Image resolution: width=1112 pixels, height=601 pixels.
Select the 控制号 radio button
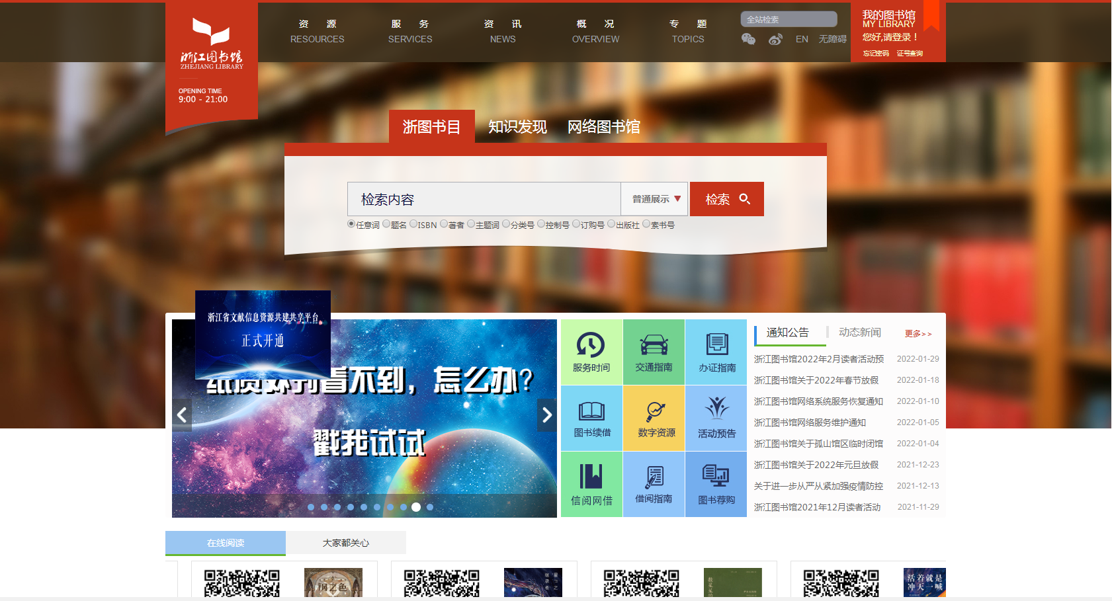pos(541,224)
